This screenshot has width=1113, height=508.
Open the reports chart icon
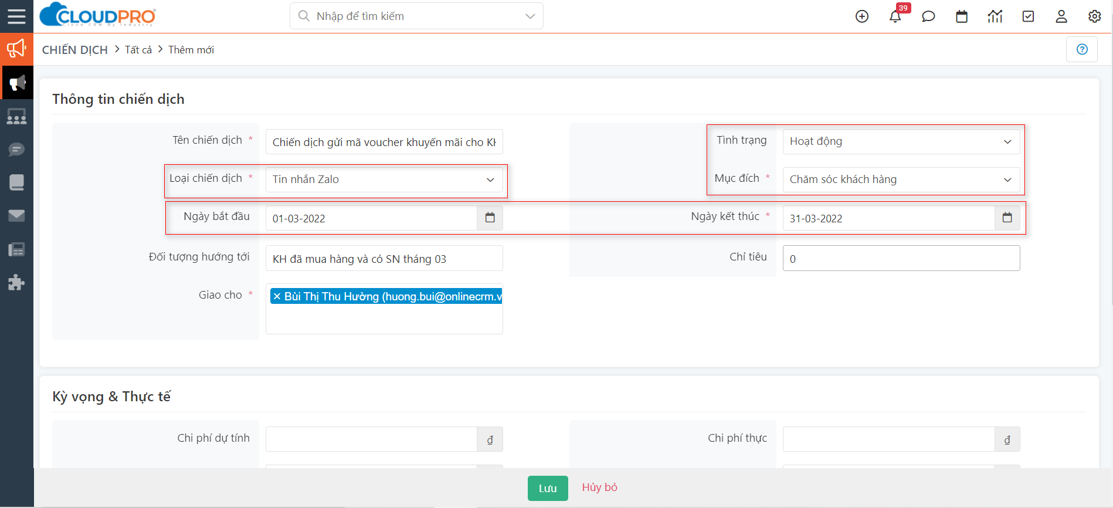pyautogui.click(x=995, y=16)
